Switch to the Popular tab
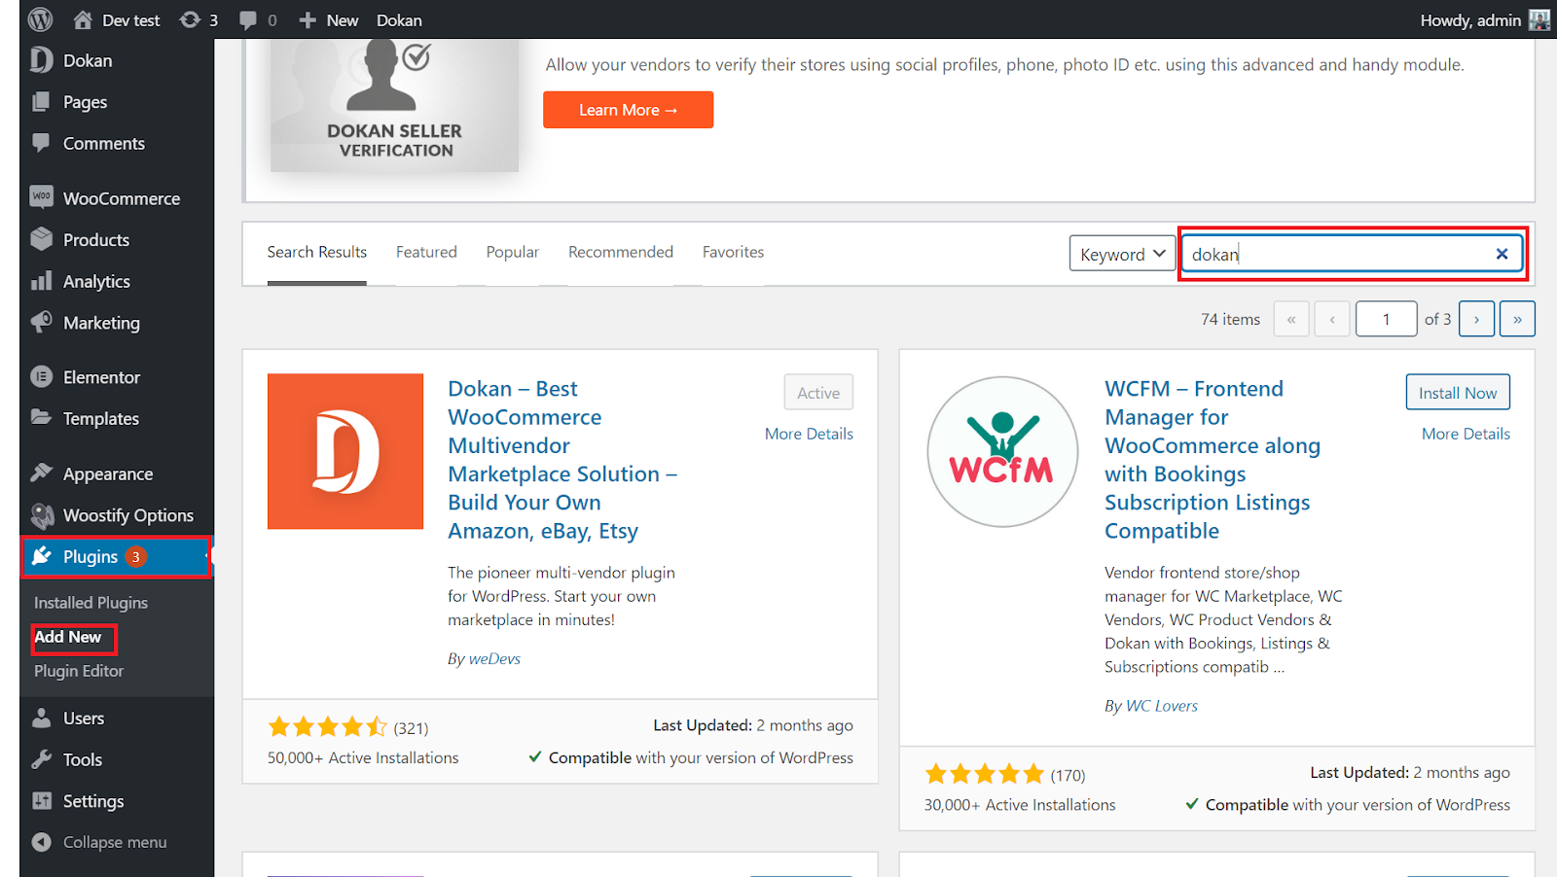This screenshot has height=877, width=1557. pos(513,252)
